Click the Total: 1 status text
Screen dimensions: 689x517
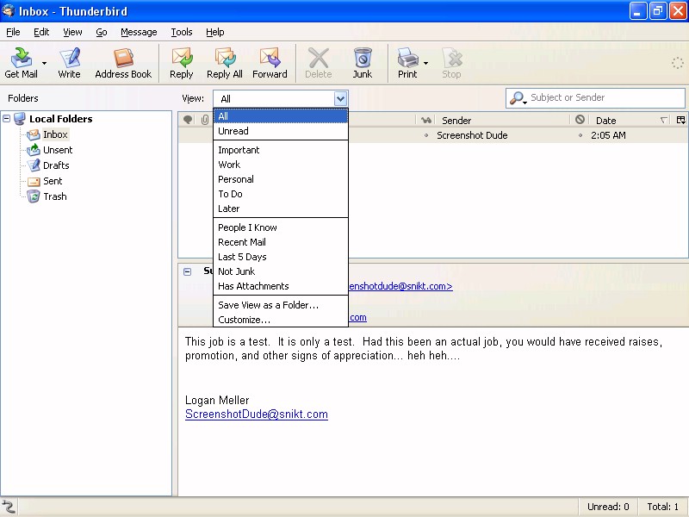[x=663, y=507]
